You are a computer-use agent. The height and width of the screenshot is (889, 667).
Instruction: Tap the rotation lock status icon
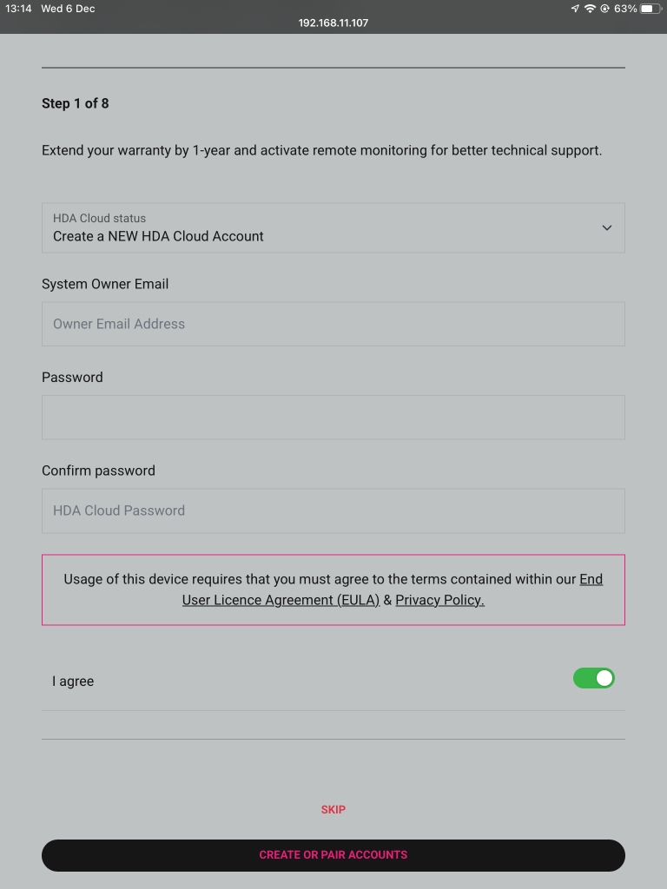tap(604, 9)
